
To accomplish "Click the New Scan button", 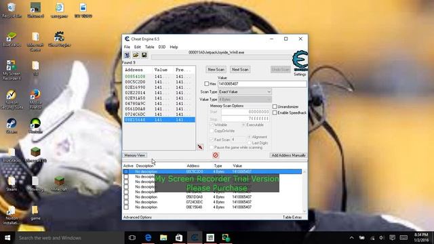I will point(216,69).
